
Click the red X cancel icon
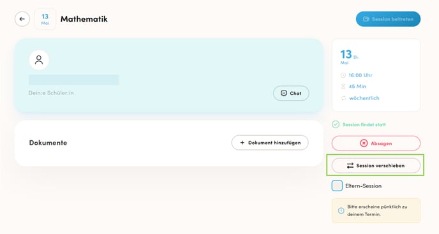pos(364,143)
